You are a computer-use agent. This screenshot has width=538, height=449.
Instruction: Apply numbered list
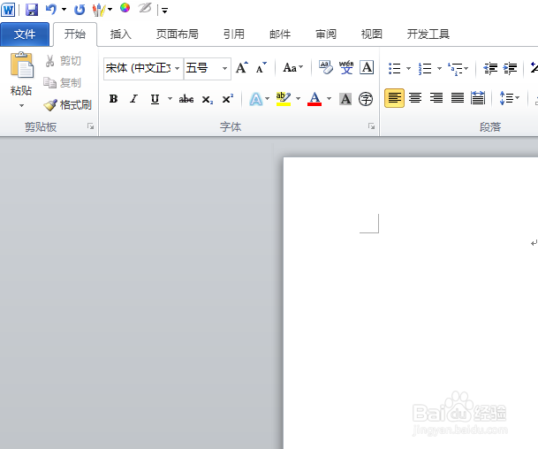point(425,68)
